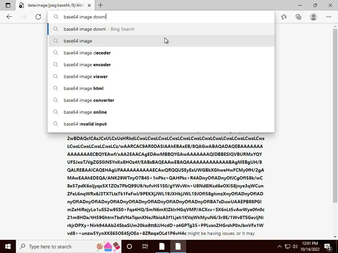Choose the plain 'base64 image' suggestion
This screenshot has width=338, height=253.
point(161,41)
